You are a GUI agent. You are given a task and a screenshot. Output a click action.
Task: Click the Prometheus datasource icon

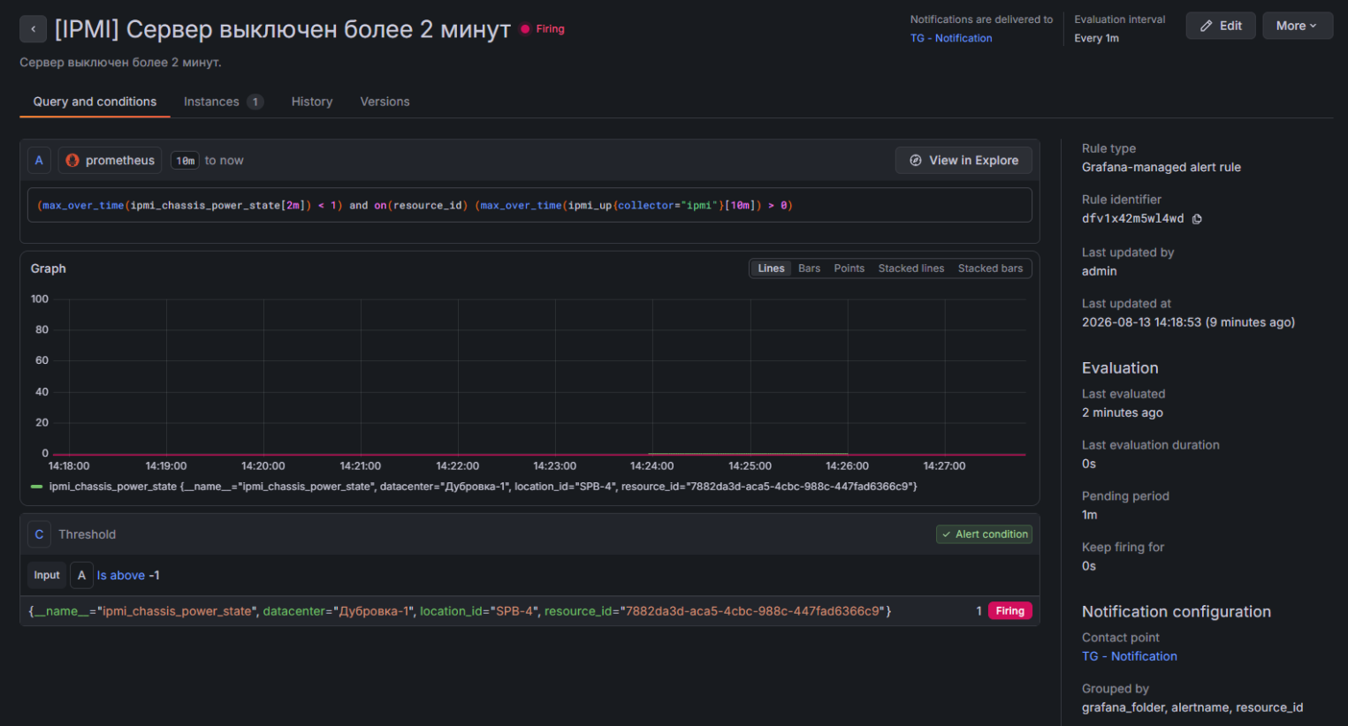tap(72, 160)
